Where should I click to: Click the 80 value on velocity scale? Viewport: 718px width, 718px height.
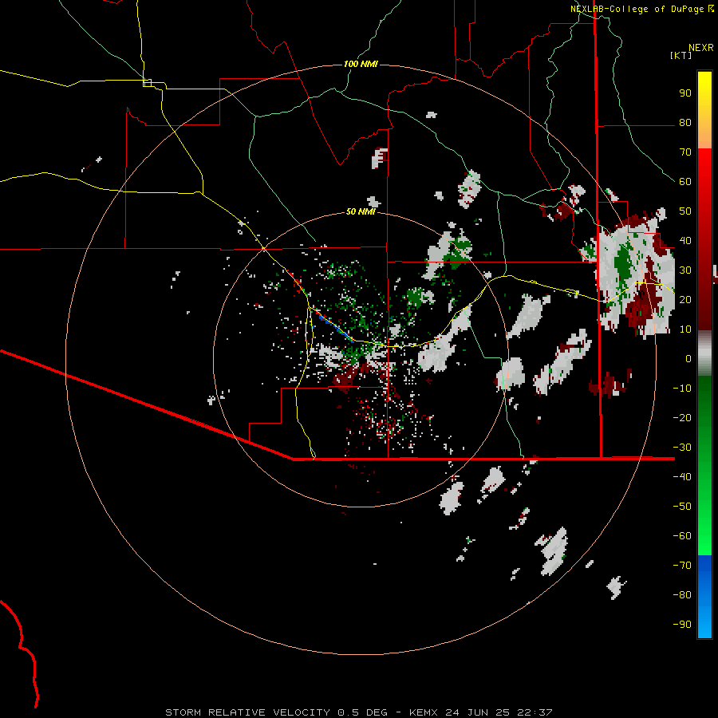(x=685, y=122)
